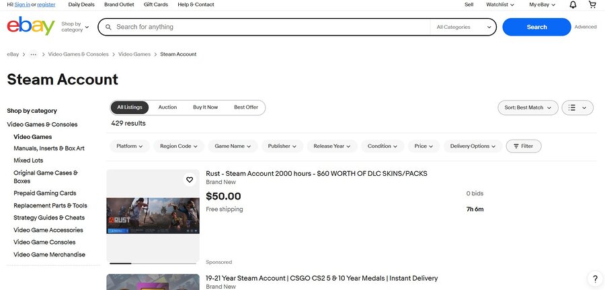
Task: Click the breadcrumb ellipsis icon
Action: pyautogui.click(x=34, y=54)
